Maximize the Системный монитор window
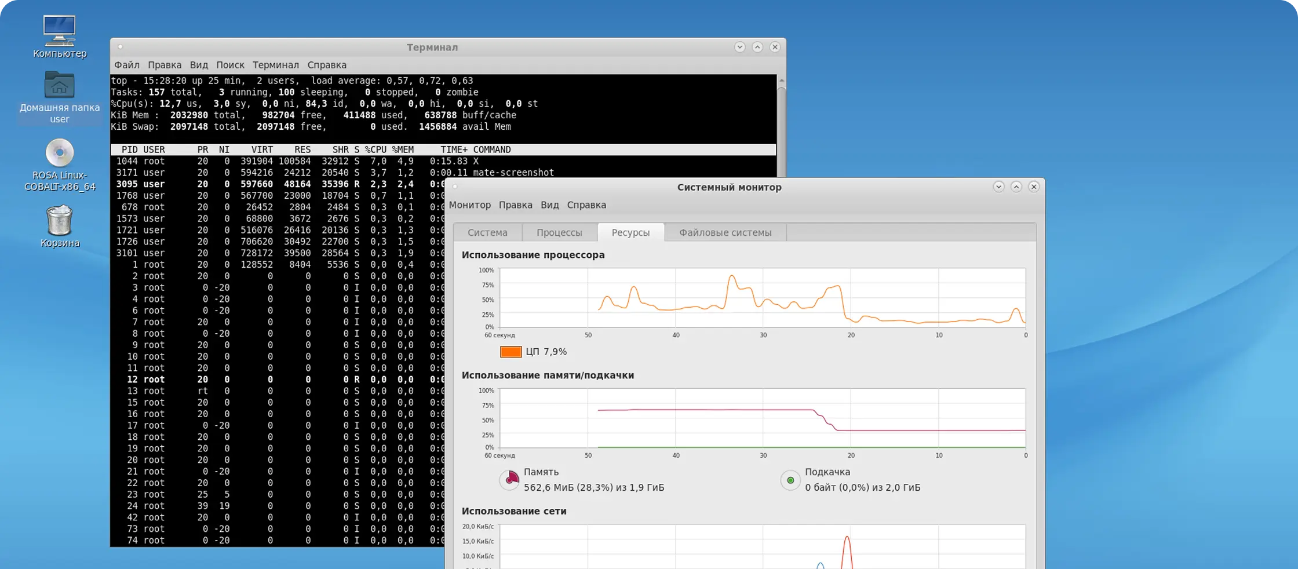This screenshot has width=1298, height=569. 1016,187
